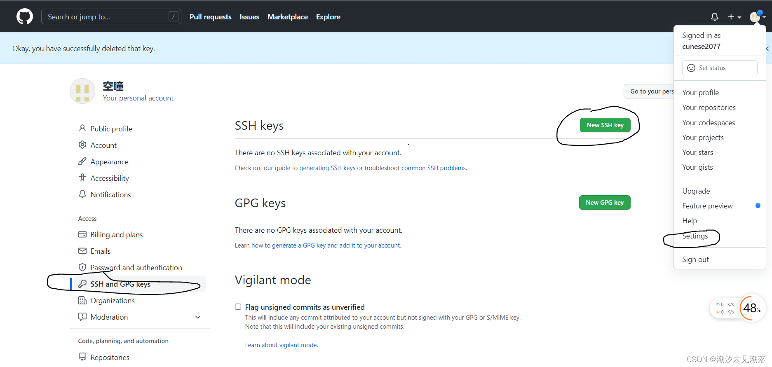Click the Accessibility figure icon

coord(82,178)
